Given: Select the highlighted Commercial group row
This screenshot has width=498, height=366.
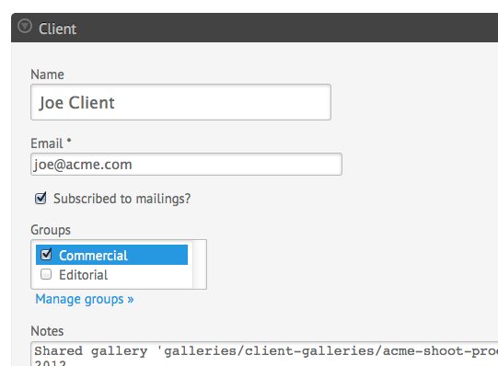Looking at the screenshot, I should point(111,255).
